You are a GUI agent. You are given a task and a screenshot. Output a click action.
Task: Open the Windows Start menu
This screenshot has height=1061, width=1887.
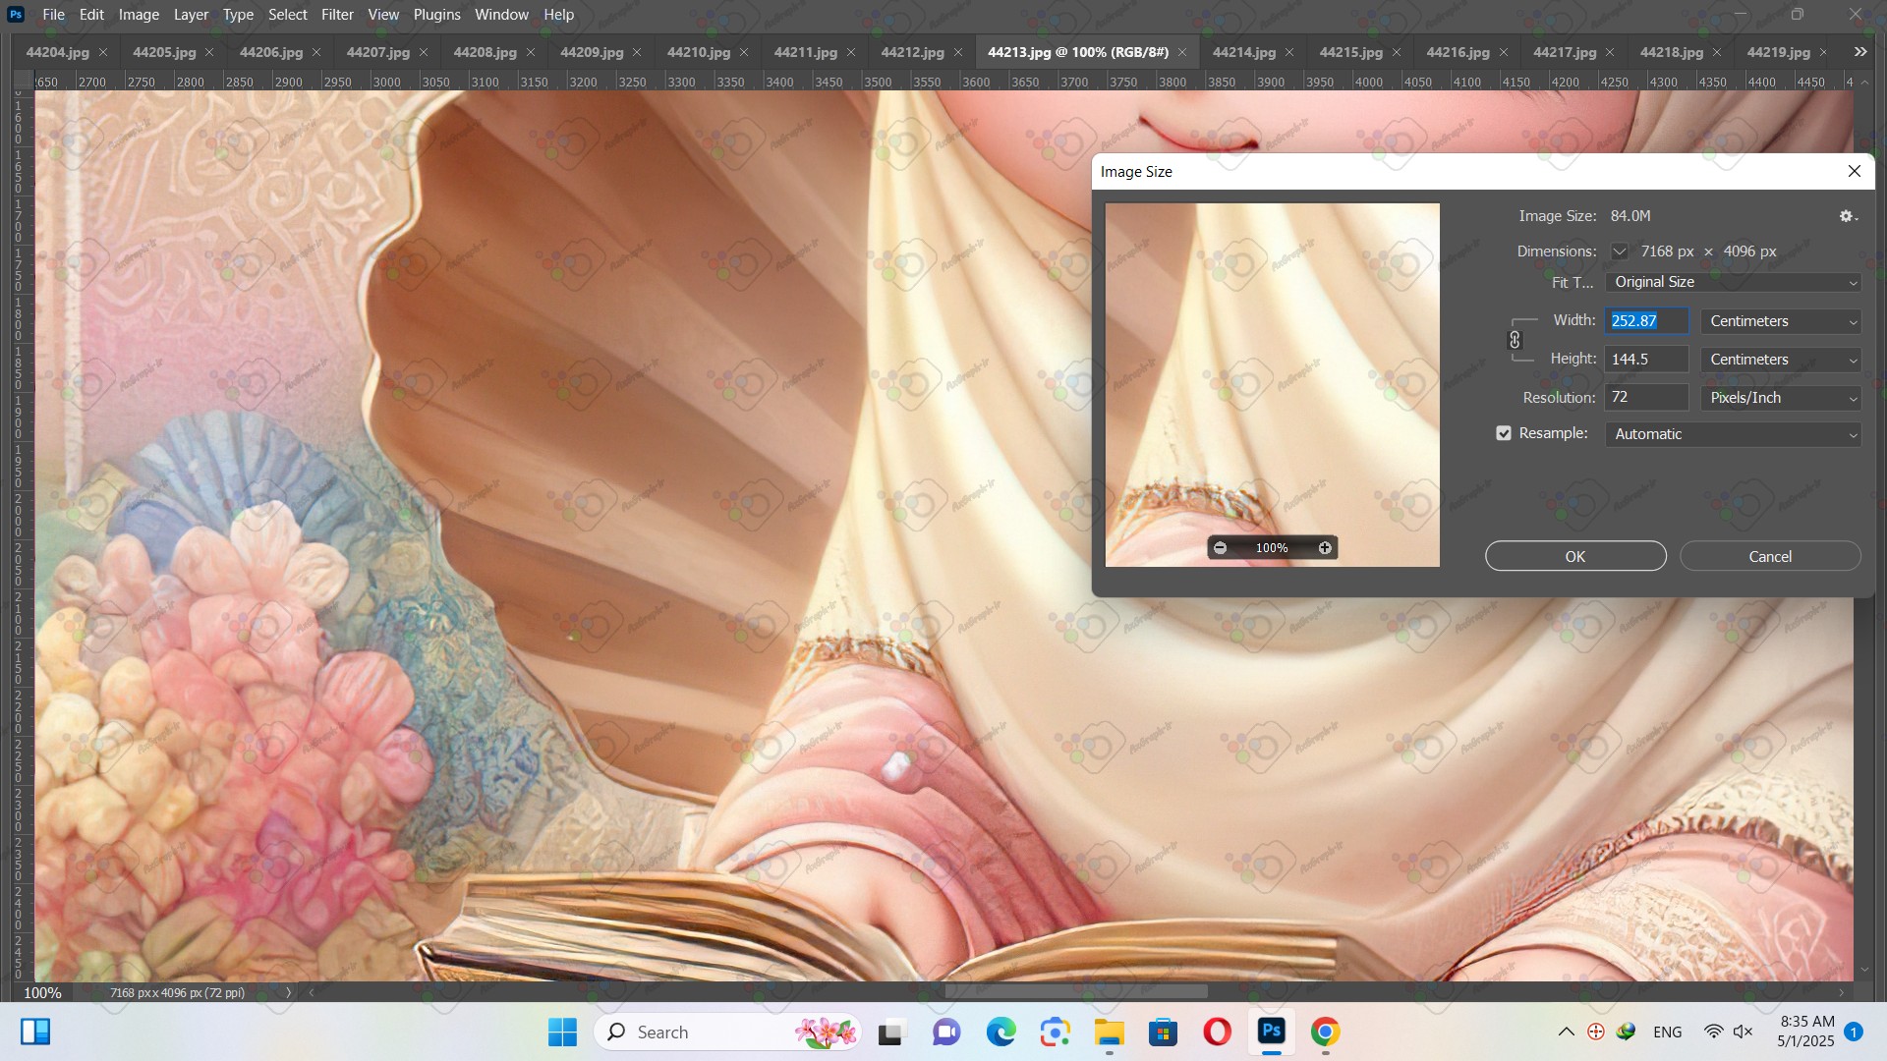coord(562,1033)
